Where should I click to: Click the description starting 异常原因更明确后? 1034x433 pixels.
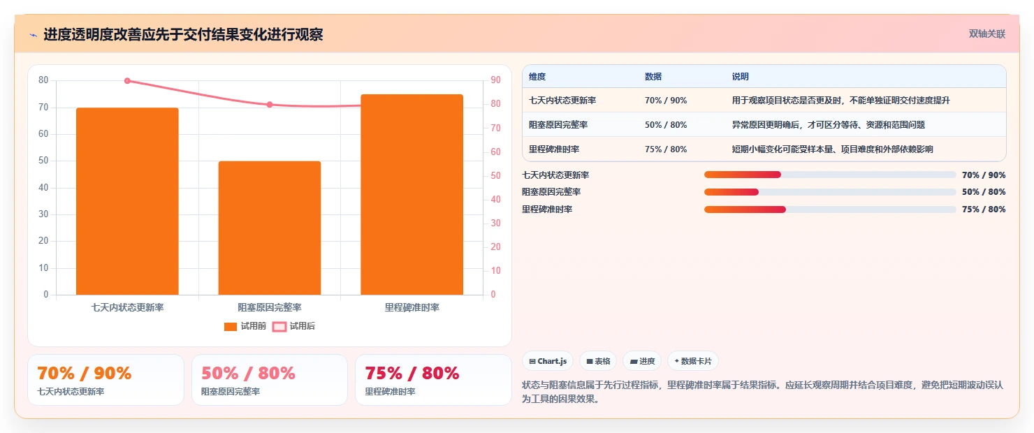pos(829,125)
